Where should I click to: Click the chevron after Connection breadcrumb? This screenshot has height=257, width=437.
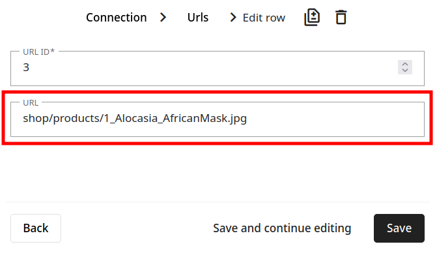click(x=163, y=18)
